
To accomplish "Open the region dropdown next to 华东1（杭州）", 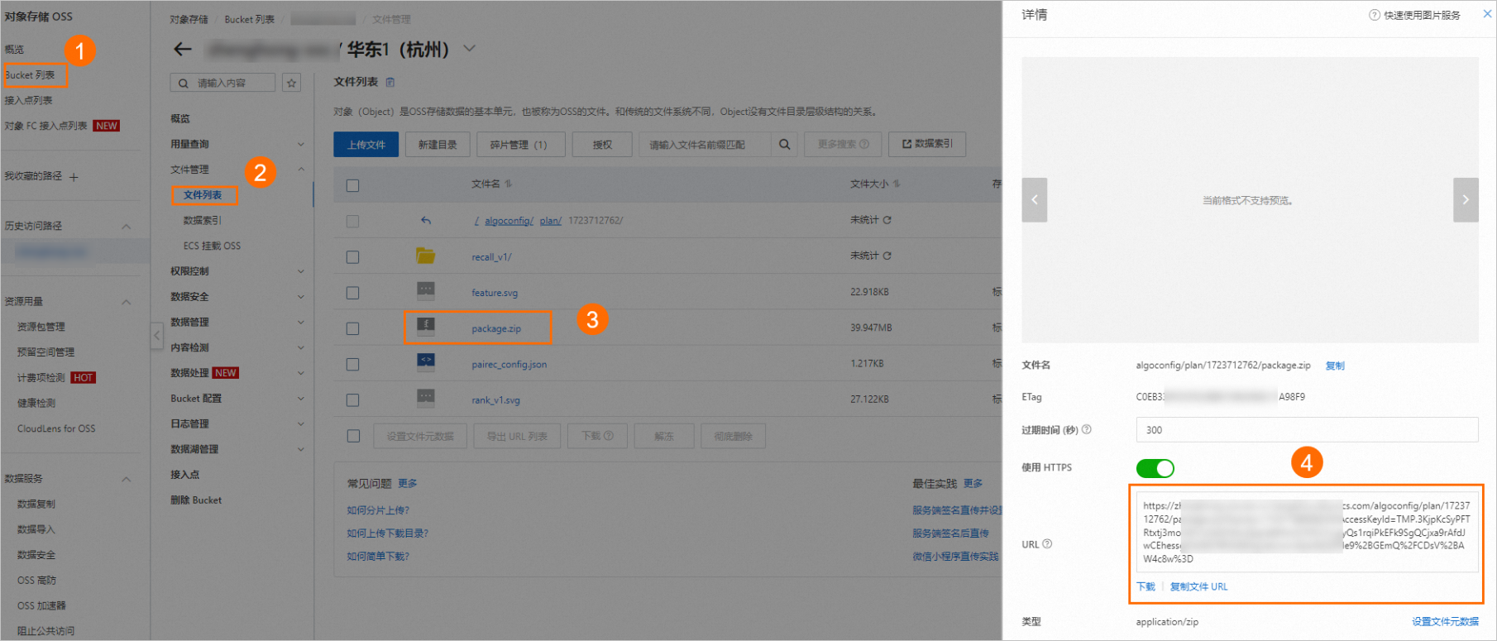I will tap(469, 49).
